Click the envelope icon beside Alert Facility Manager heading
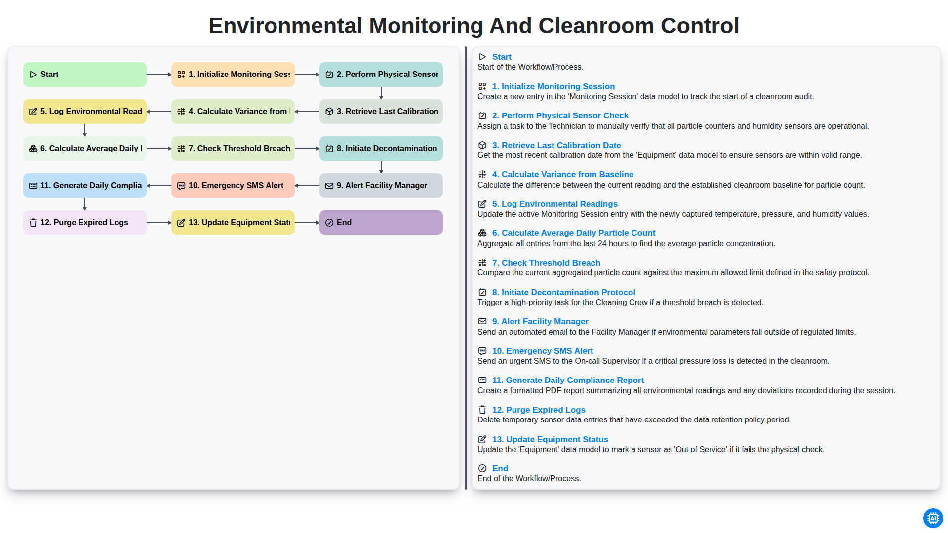948x533 pixels. pos(482,321)
